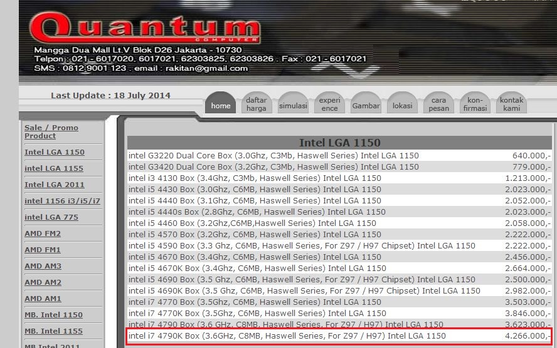Go to the intel LGA 775 category

pos(51,217)
